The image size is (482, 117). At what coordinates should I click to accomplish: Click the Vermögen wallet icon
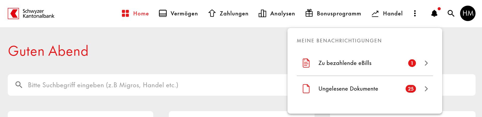[163, 13]
